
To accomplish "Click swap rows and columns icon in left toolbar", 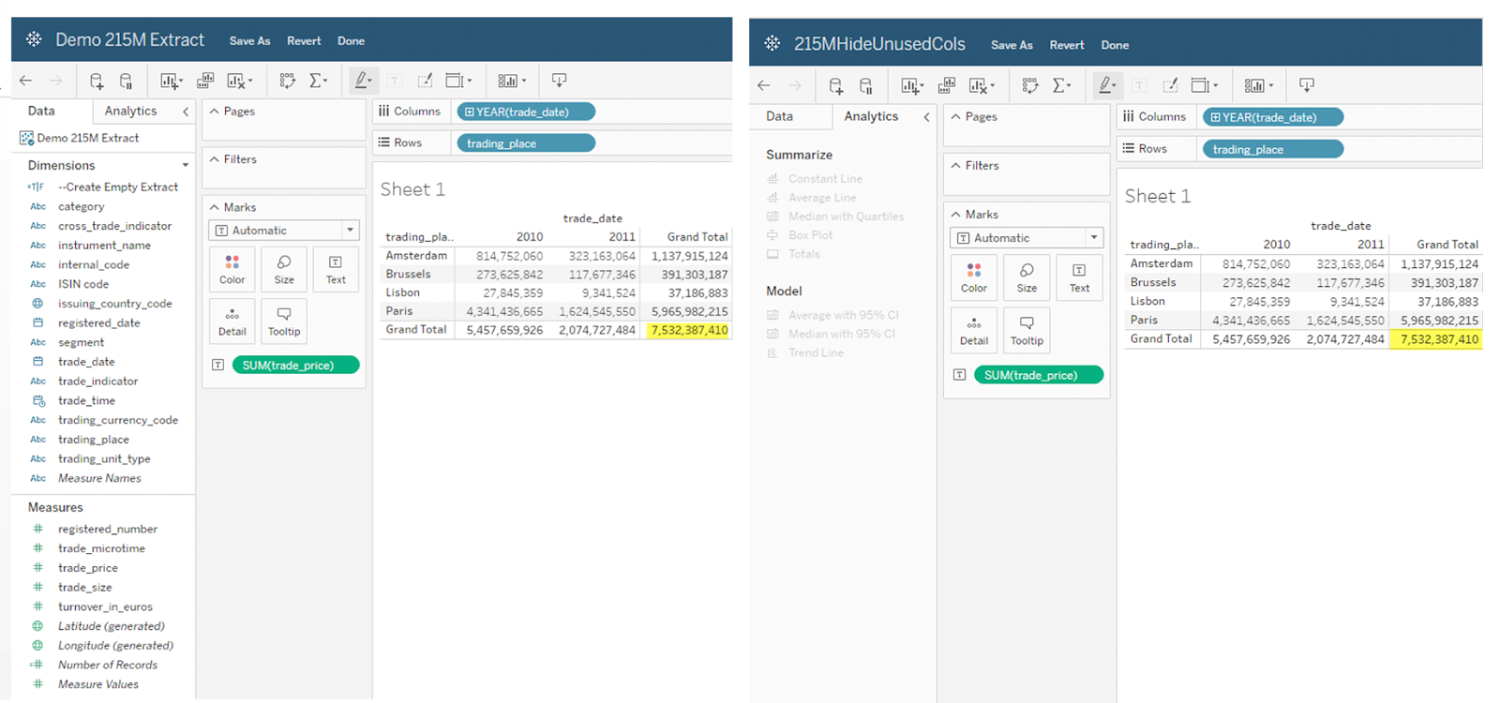I will [287, 81].
